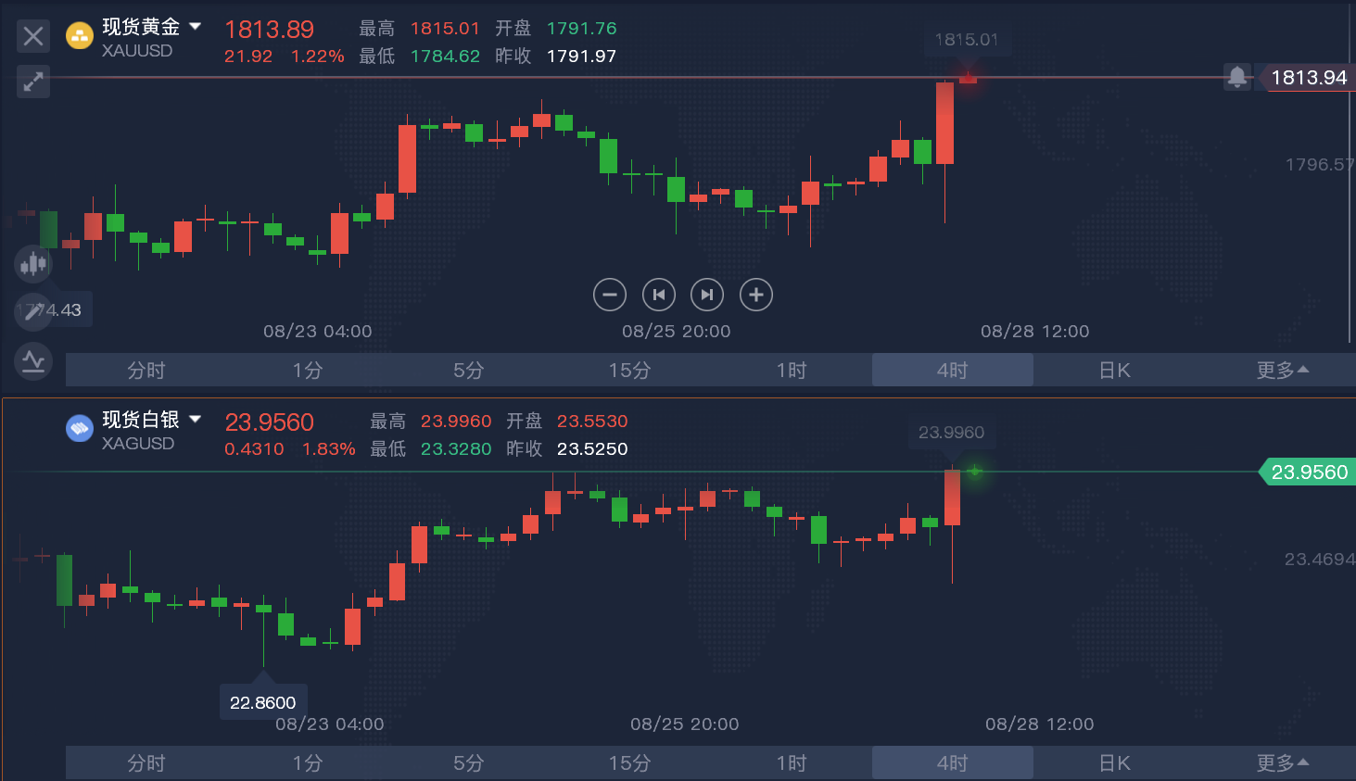Expand the 现货黄金 symbol dropdown arrow

(x=196, y=27)
